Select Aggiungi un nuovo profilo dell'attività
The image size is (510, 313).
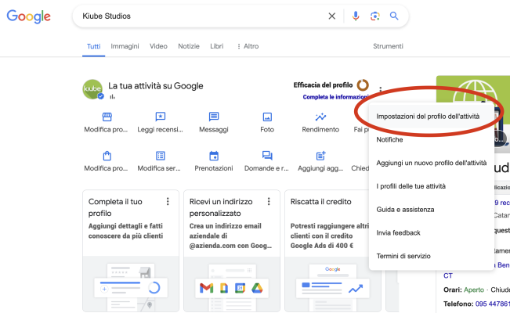tap(432, 163)
